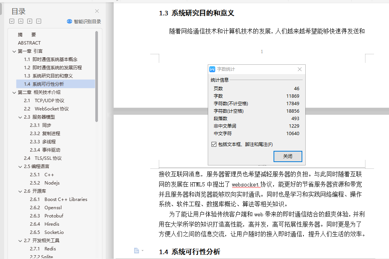The height and width of the screenshot is (259, 389).
Task: Go to 摘 要 in outline
Action: 27,34
